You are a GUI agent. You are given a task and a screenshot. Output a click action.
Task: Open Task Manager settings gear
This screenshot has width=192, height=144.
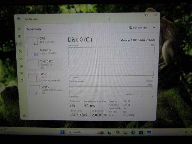24,116
